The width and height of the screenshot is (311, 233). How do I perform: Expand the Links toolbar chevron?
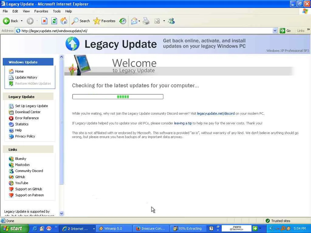coord(309,29)
